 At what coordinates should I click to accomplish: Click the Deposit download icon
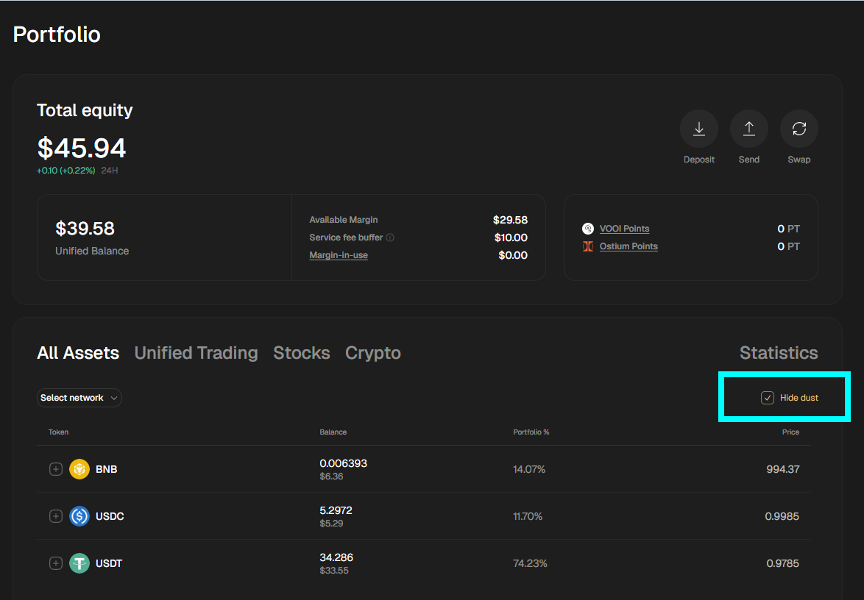click(x=698, y=129)
